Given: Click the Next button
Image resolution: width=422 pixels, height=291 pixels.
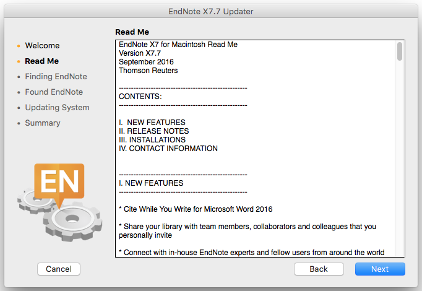Looking at the screenshot, I should (x=380, y=269).
